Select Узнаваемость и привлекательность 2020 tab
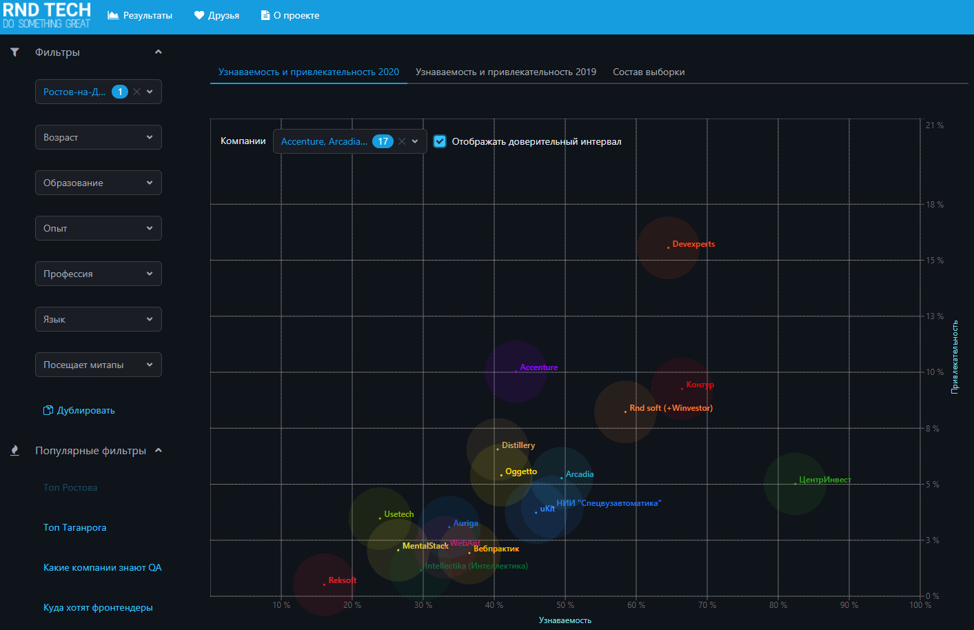Image resolution: width=974 pixels, height=630 pixels. click(x=309, y=72)
